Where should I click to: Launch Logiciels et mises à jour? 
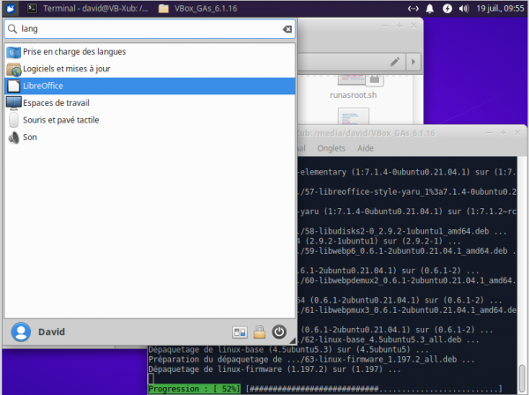(66, 69)
